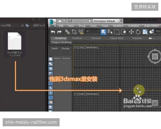Switch to the Selection ribbon tab

pyautogui.click(x=96, y=38)
